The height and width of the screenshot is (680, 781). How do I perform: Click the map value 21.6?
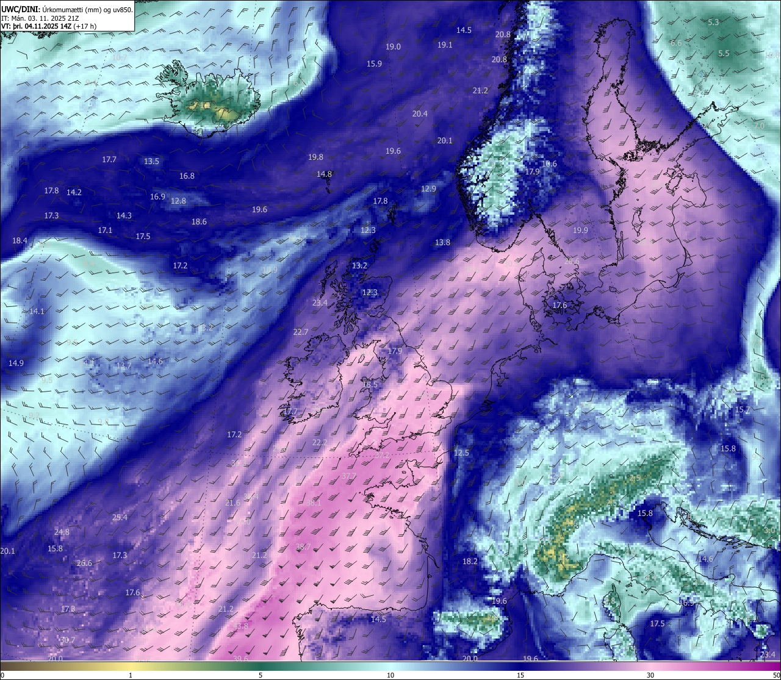click(233, 503)
